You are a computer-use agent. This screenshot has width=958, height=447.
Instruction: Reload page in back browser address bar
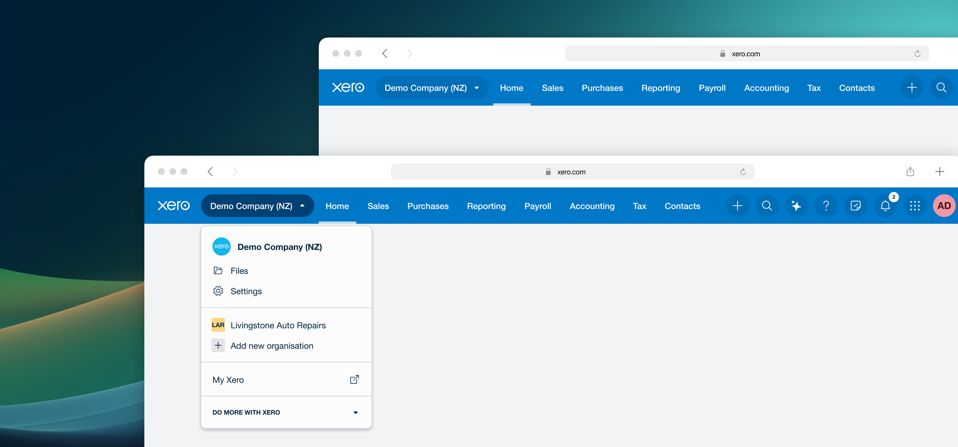pyautogui.click(x=917, y=54)
